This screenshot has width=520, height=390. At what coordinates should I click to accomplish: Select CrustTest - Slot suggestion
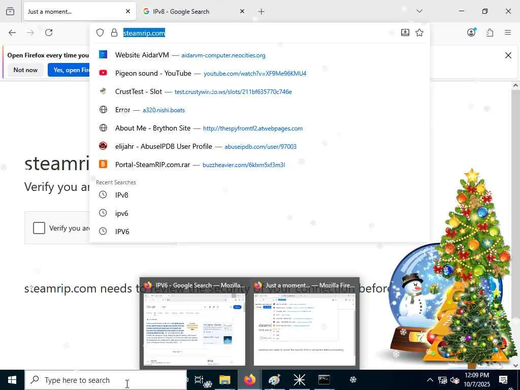[259, 91]
